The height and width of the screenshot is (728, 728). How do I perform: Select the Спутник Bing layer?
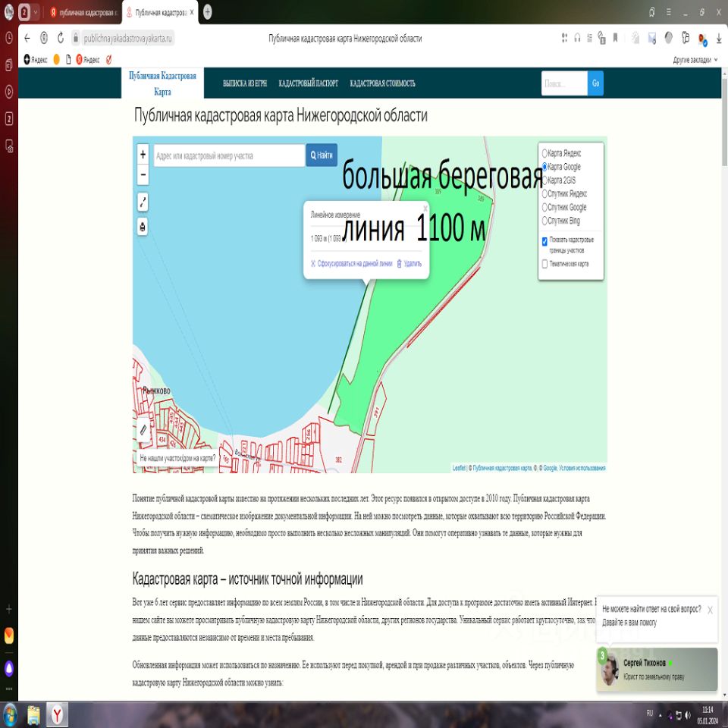[x=544, y=221]
